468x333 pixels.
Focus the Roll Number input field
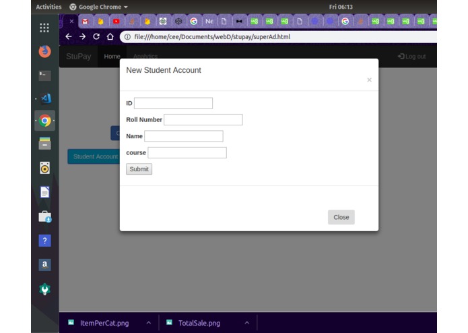[203, 119]
